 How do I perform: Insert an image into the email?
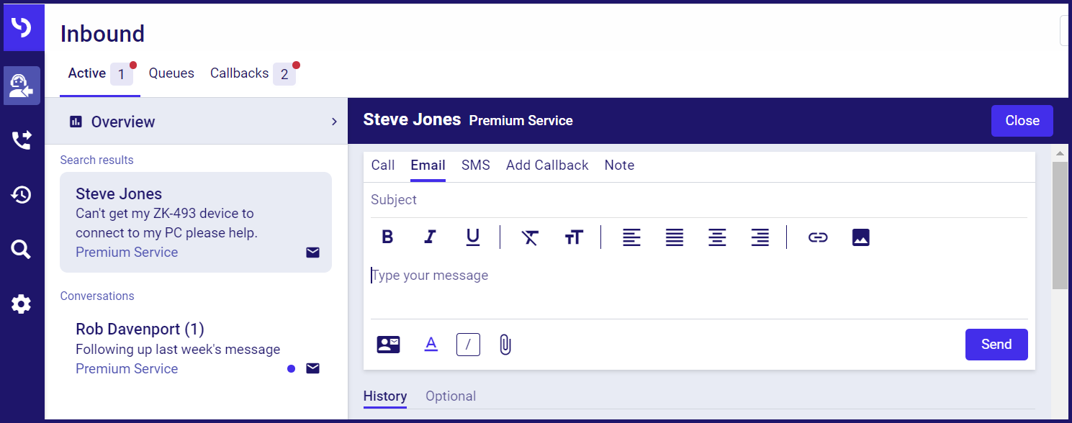pyautogui.click(x=861, y=237)
